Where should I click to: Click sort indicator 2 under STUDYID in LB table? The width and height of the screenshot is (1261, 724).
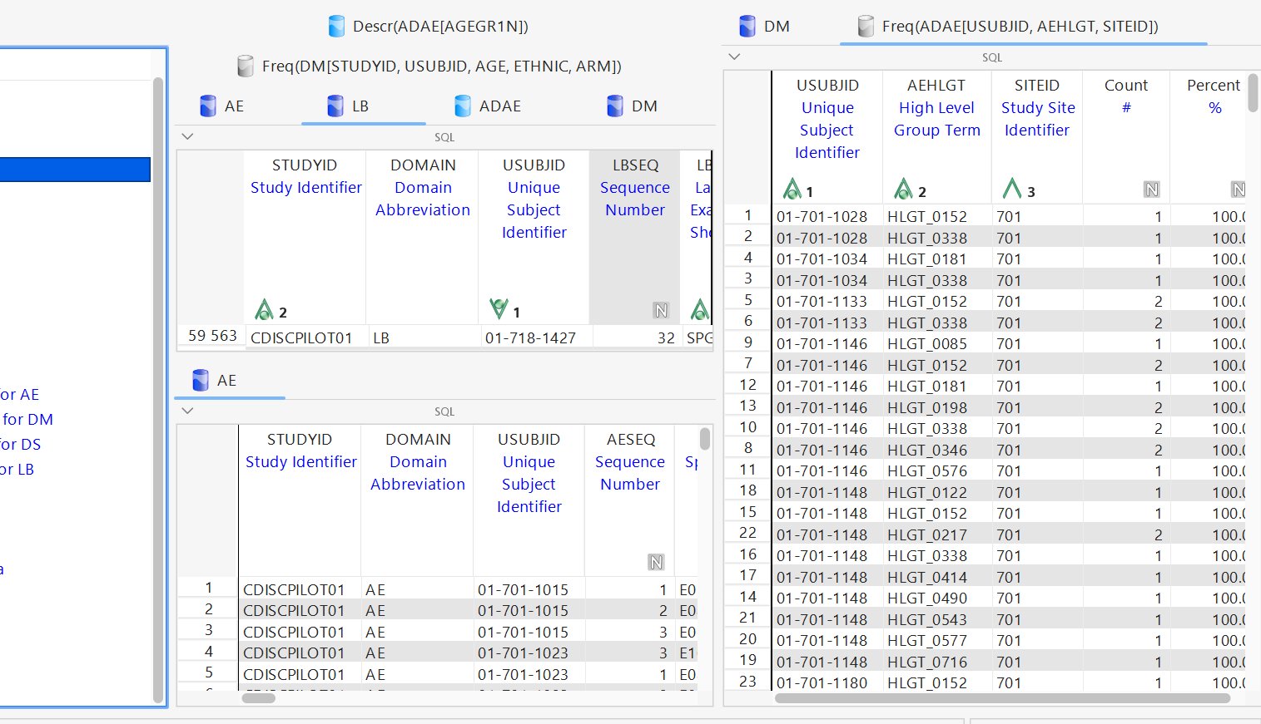271,311
